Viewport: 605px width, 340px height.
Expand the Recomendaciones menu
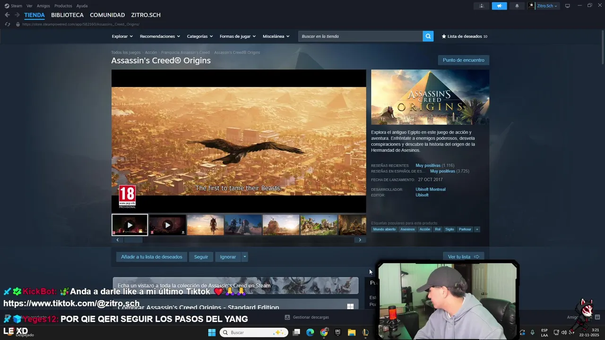[x=160, y=36]
